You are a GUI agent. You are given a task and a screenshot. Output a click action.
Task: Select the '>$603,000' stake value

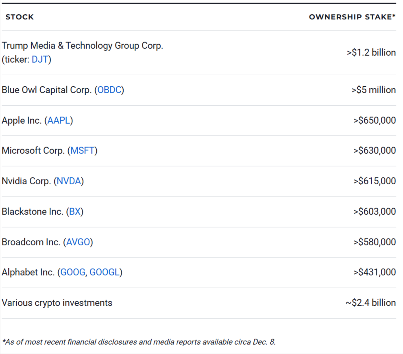pos(375,212)
